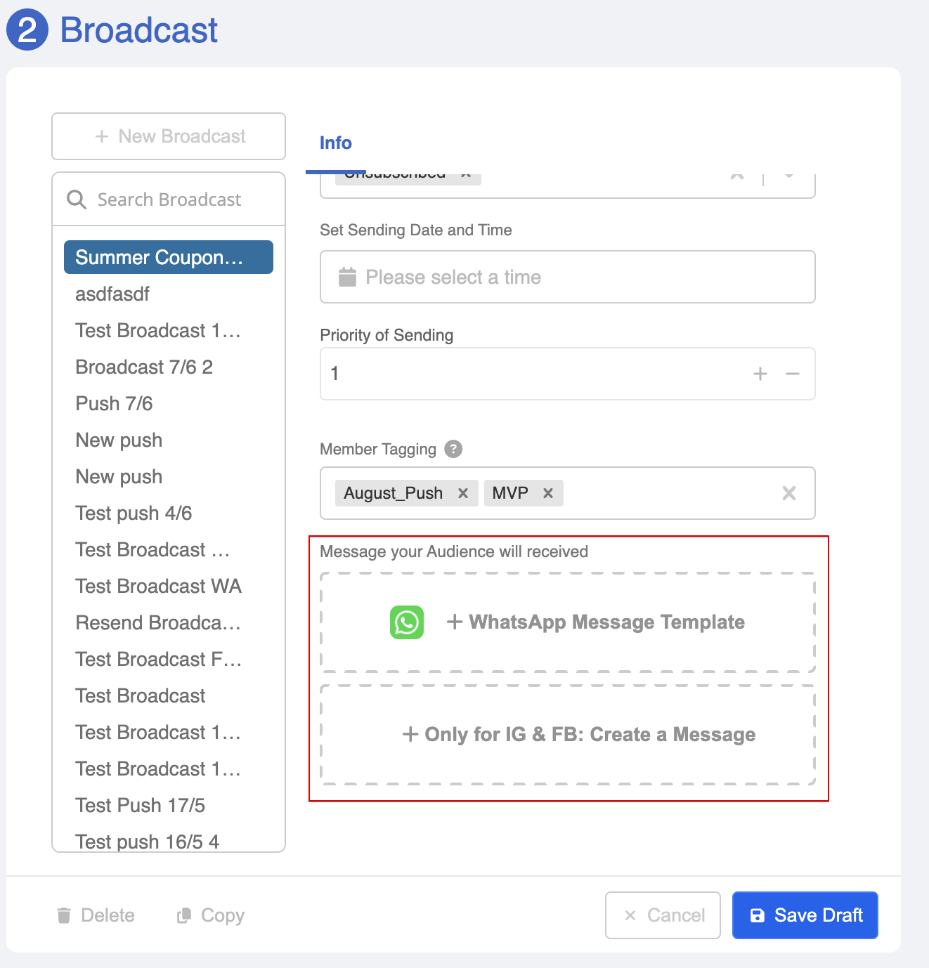Decrease sending priority with minus button

[793, 374]
